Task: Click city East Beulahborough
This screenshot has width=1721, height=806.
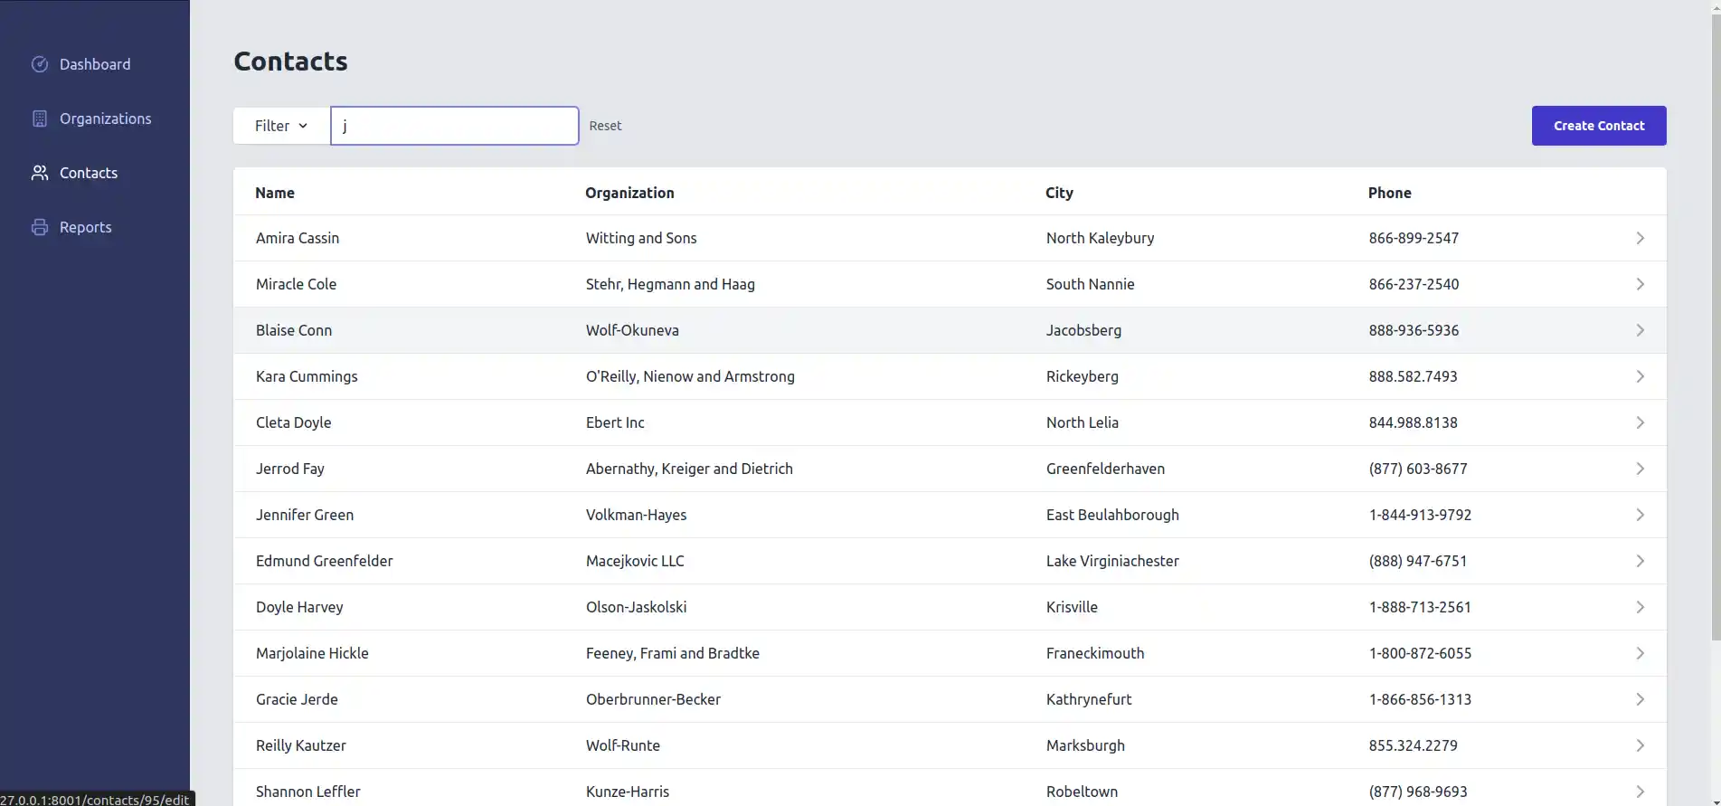Action: [1112, 515]
